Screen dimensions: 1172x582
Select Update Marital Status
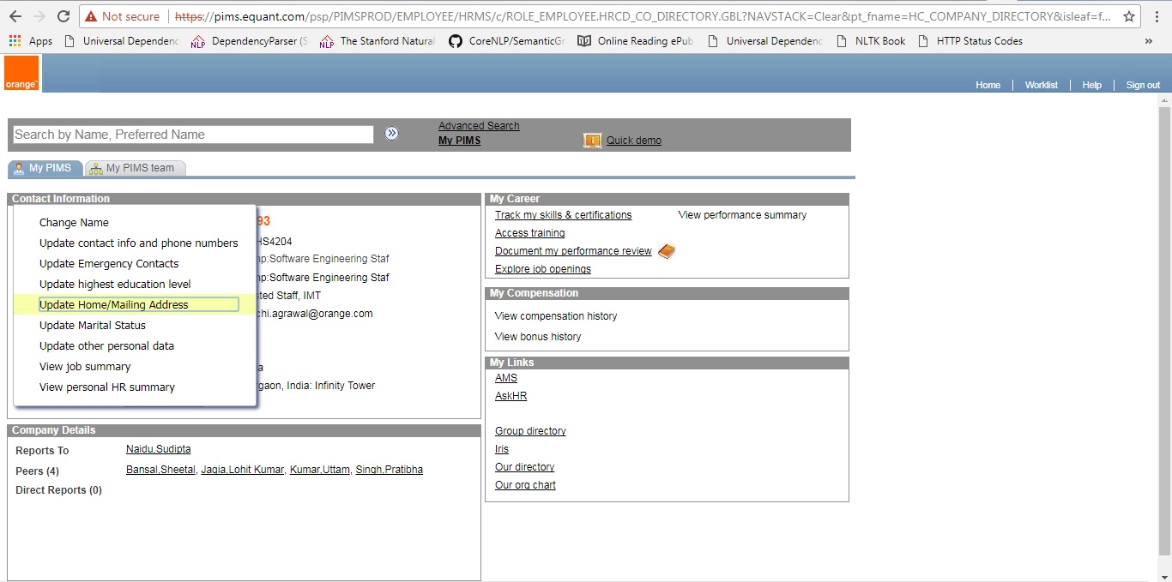point(93,325)
